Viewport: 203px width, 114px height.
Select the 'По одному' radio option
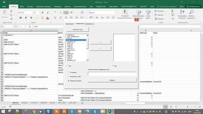pos(69,72)
